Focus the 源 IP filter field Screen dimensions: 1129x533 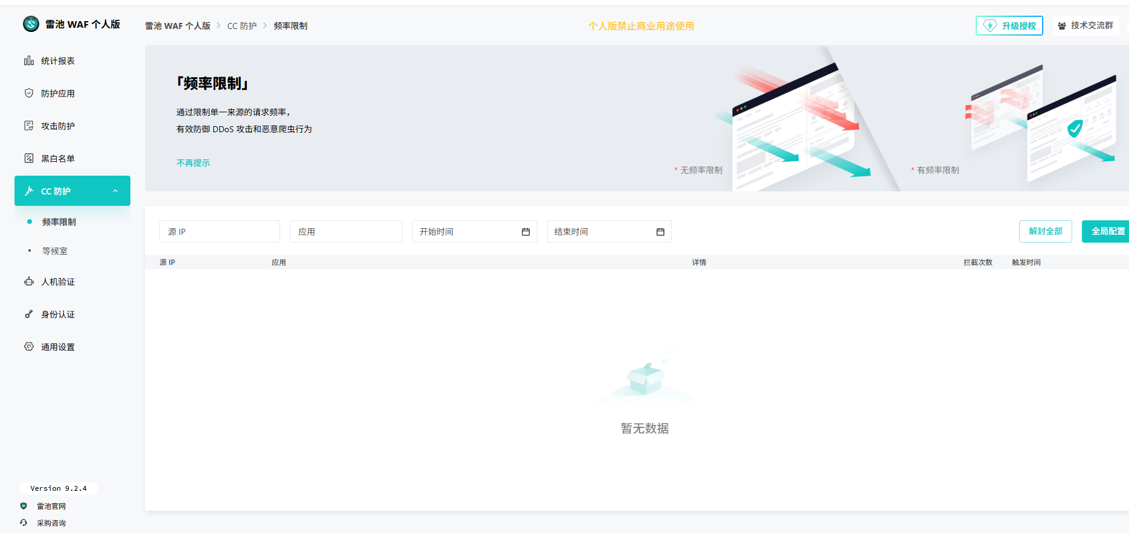pos(220,232)
